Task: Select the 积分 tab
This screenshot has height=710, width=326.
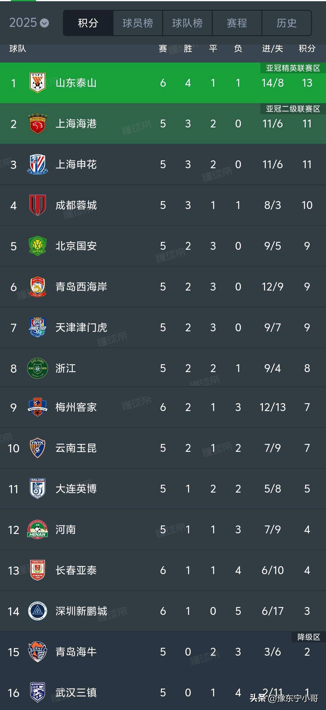Action: tap(88, 23)
